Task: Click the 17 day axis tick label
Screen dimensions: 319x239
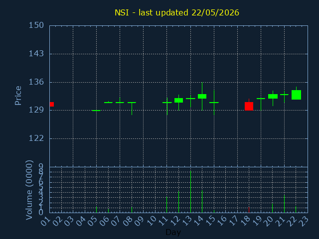Action: point(234,221)
